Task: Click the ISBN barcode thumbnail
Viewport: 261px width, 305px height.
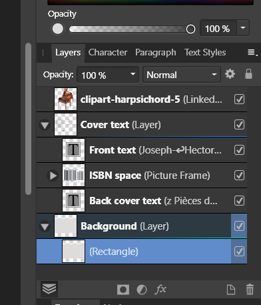Action: [73, 176]
